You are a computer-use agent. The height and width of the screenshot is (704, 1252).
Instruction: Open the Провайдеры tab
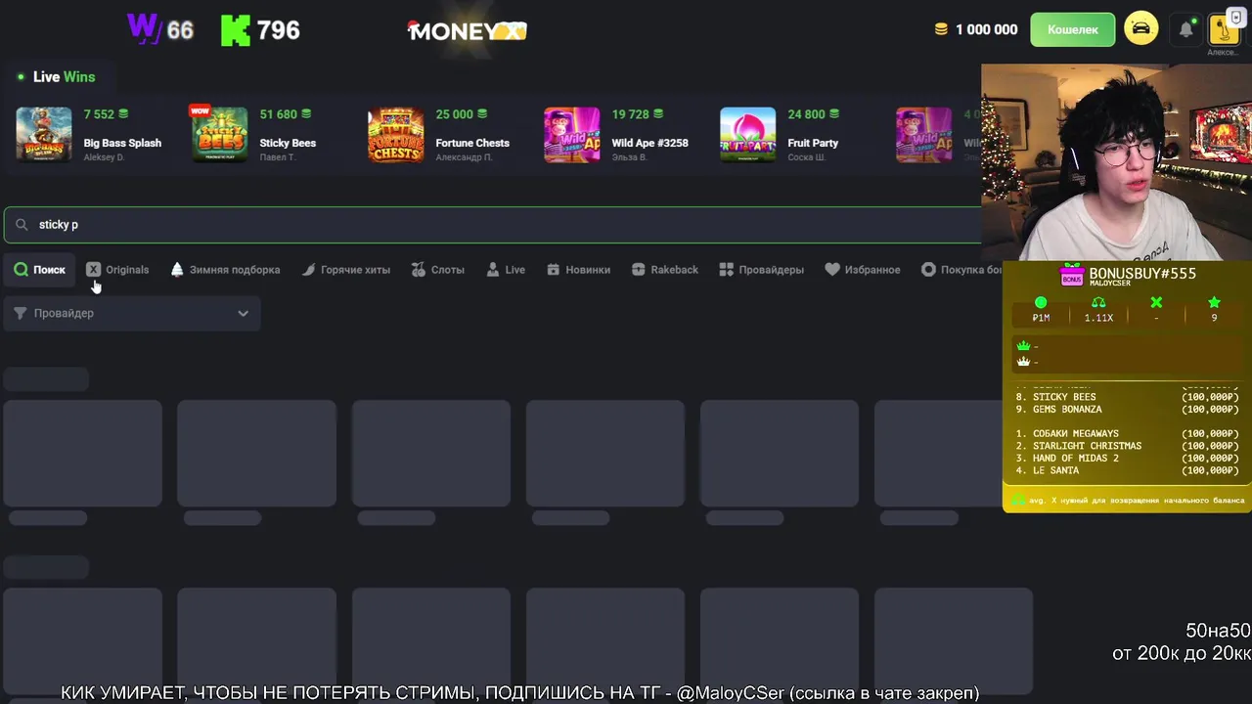pos(761,269)
